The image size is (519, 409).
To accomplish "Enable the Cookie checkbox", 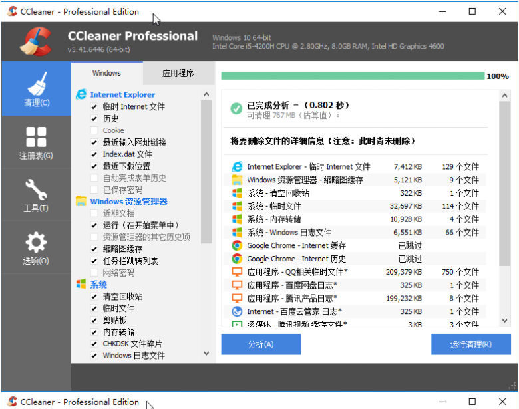I will (x=94, y=130).
